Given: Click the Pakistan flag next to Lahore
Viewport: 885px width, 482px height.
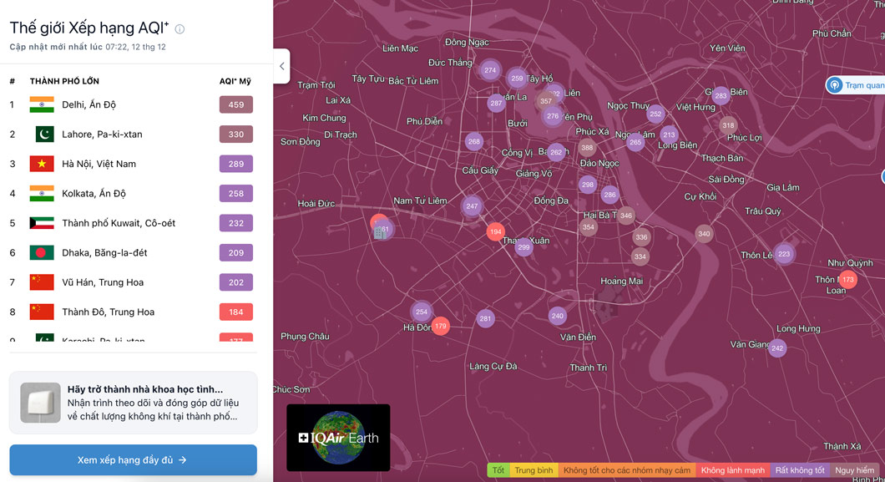Looking at the screenshot, I should (x=42, y=134).
